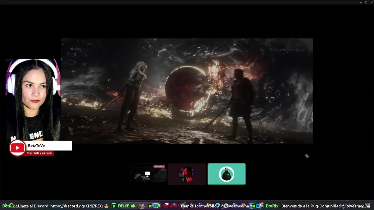Click the EN VIVO live badge
Screen dimensions: 374x210
coord(159,167)
